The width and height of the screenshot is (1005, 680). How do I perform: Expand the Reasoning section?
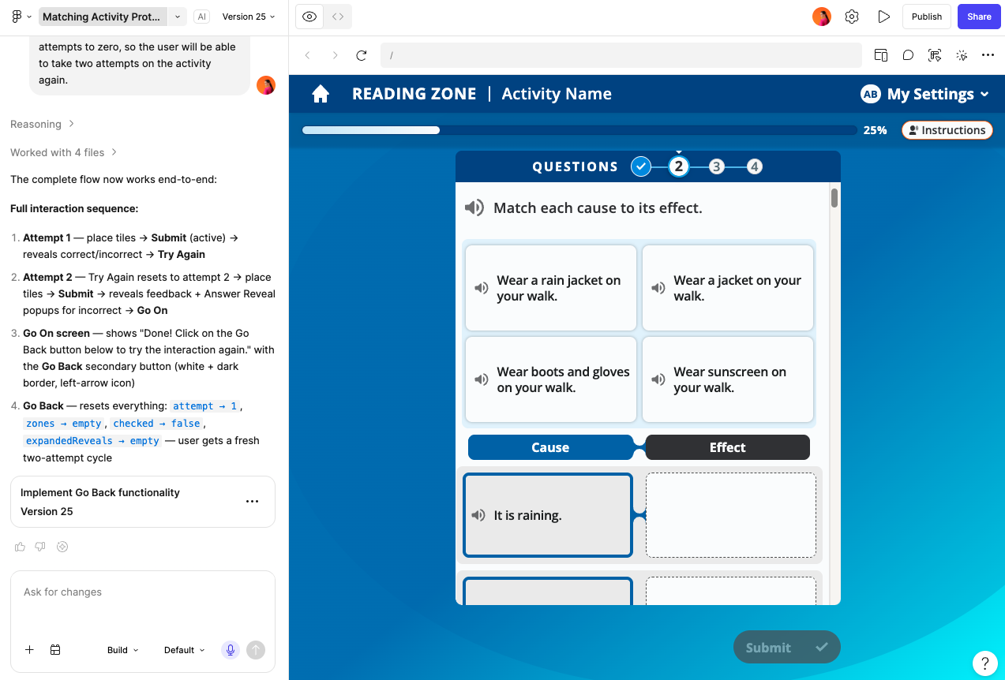(43, 124)
